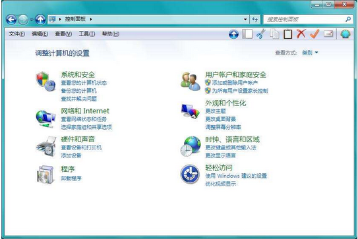Click 查看您的计算机状态 link
The image size is (358, 239).
tap(84, 82)
